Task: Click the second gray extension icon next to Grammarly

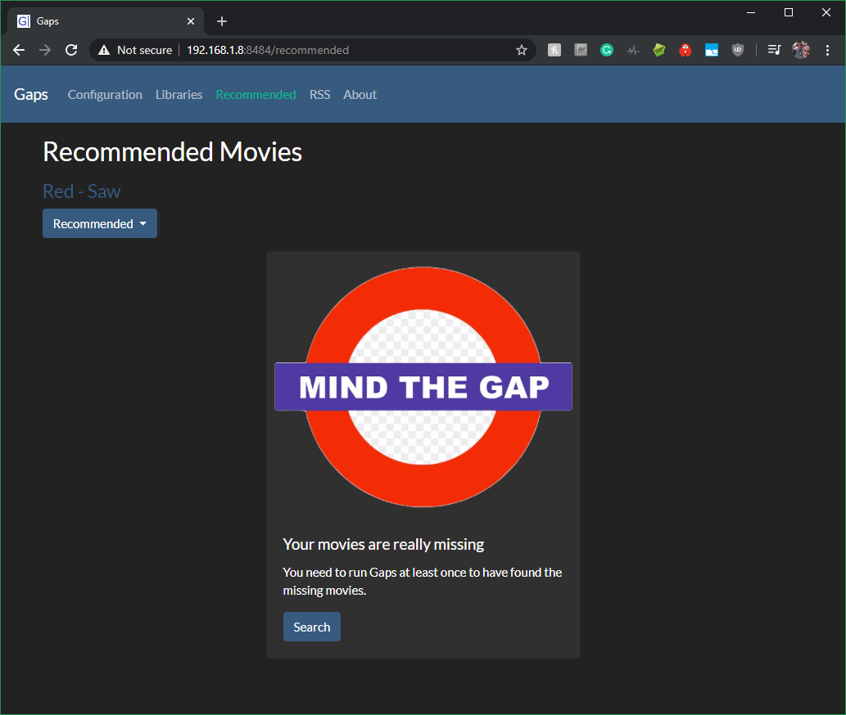Action: [581, 50]
